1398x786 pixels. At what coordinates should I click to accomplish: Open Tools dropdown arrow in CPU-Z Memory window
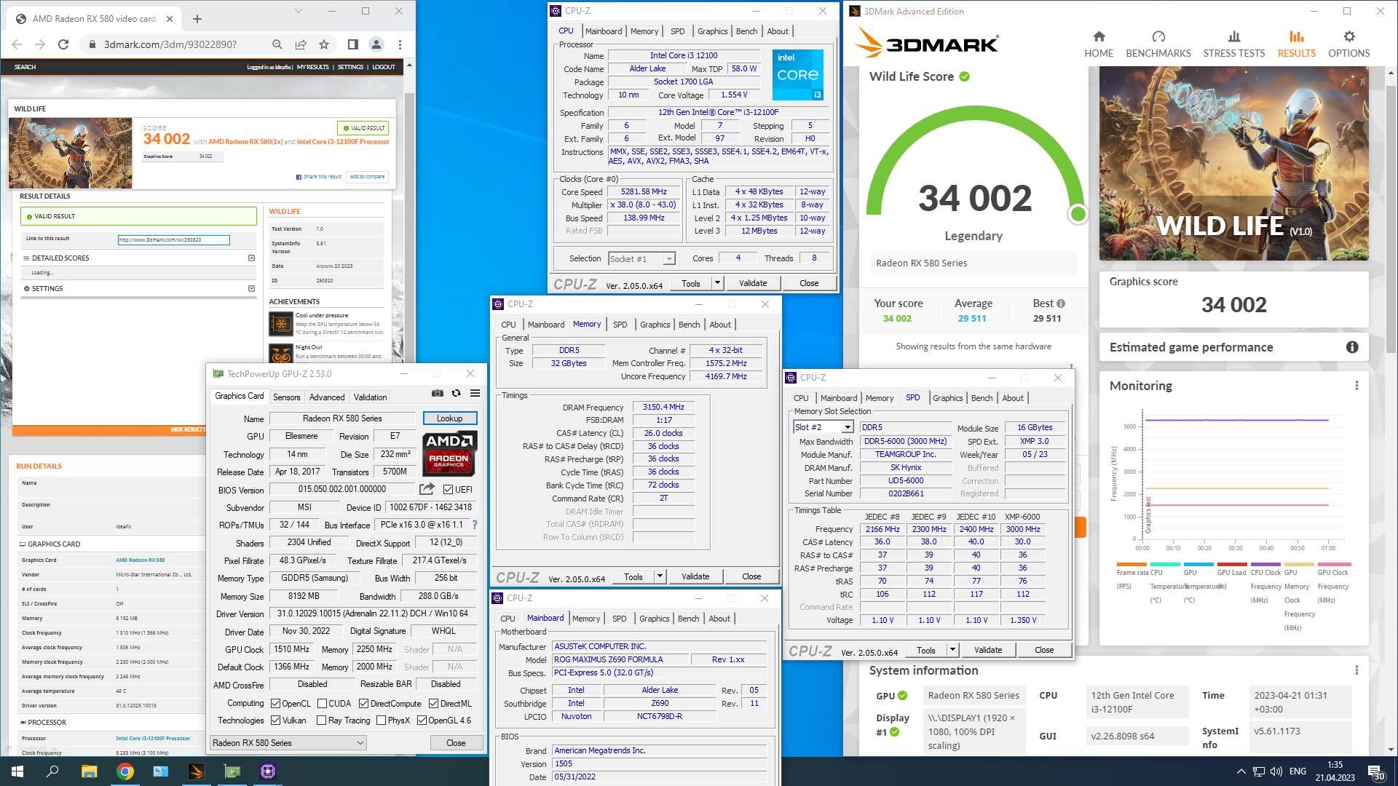[x=660, y=576]
